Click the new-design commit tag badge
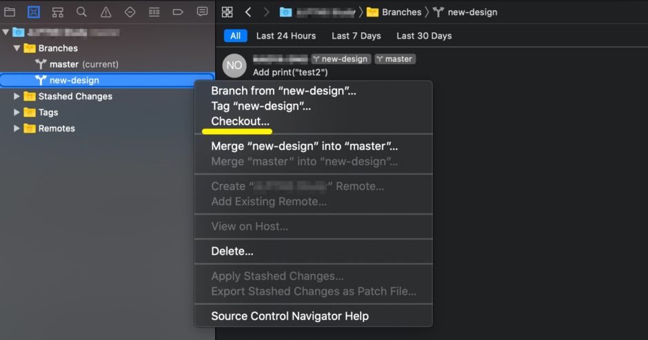Viewport: 648px width, 340px height. pyautogui.click(x=341, y=59)
